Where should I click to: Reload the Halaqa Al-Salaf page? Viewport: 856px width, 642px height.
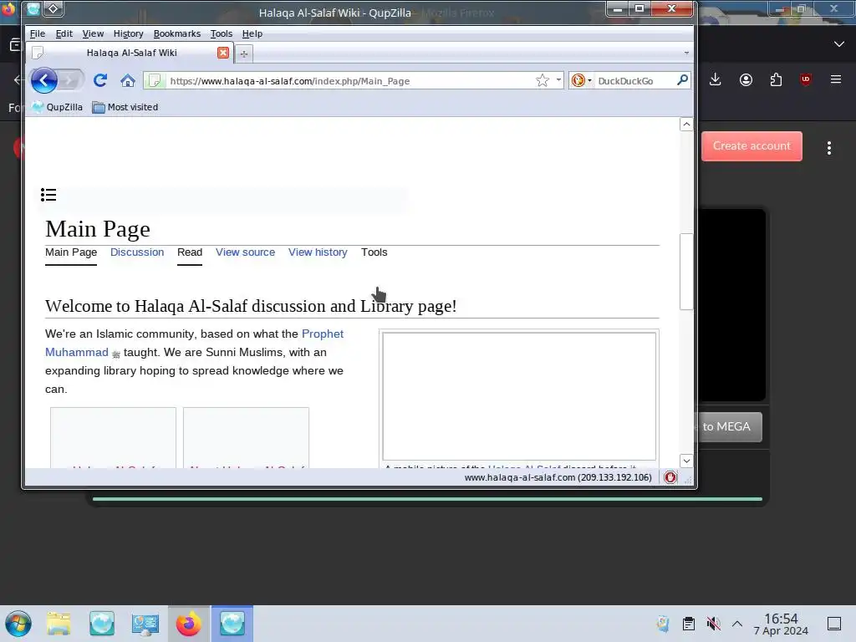coord(100,81)
